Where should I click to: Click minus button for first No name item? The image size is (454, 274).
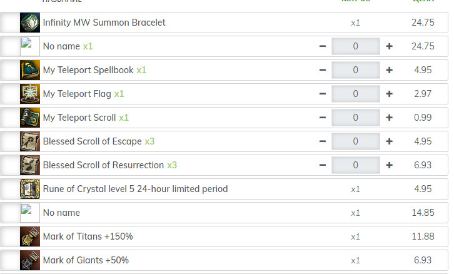[x=323, y=46]
